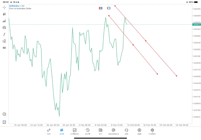This screenshot has width=201, height=140.
Task: Tap the circular red-blue icon above chart
Action: [x=109, y=8]
